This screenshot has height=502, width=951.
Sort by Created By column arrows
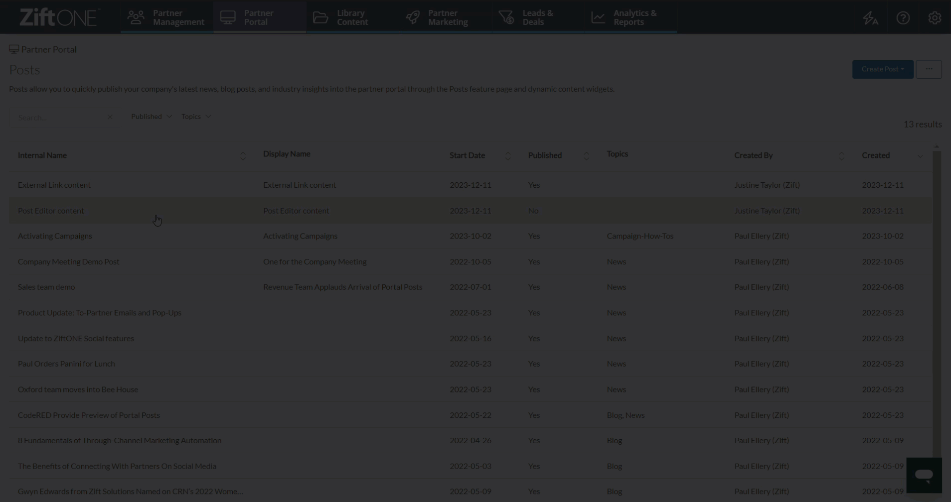coord(841,156)
